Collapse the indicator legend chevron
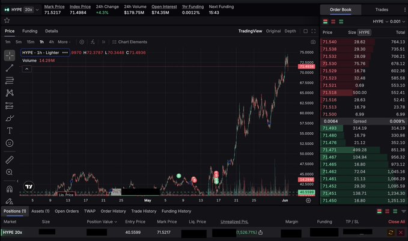 click(x=27, y=69)
